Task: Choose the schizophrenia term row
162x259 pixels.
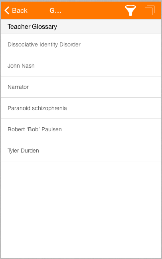Action: pyautogui.click(x=81, y=108)
